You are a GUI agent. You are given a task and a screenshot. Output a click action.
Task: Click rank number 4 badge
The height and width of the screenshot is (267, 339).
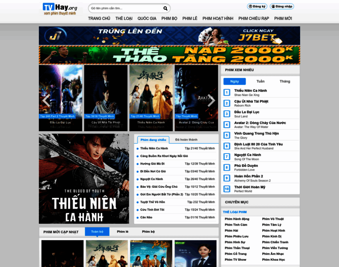227,125
